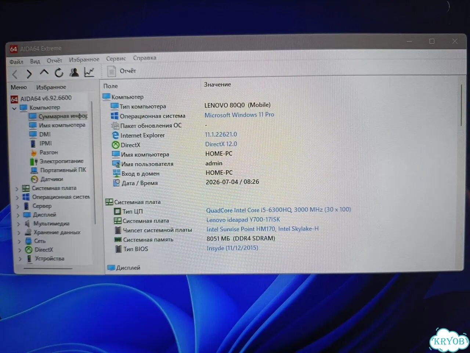Click the Дата / Время clock icon
470x353 pixels.
116,183
